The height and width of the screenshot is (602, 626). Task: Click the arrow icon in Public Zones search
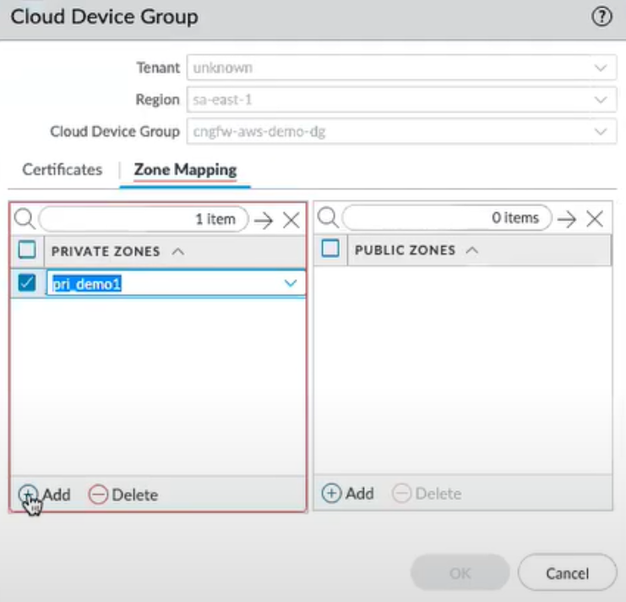[567, 219]
